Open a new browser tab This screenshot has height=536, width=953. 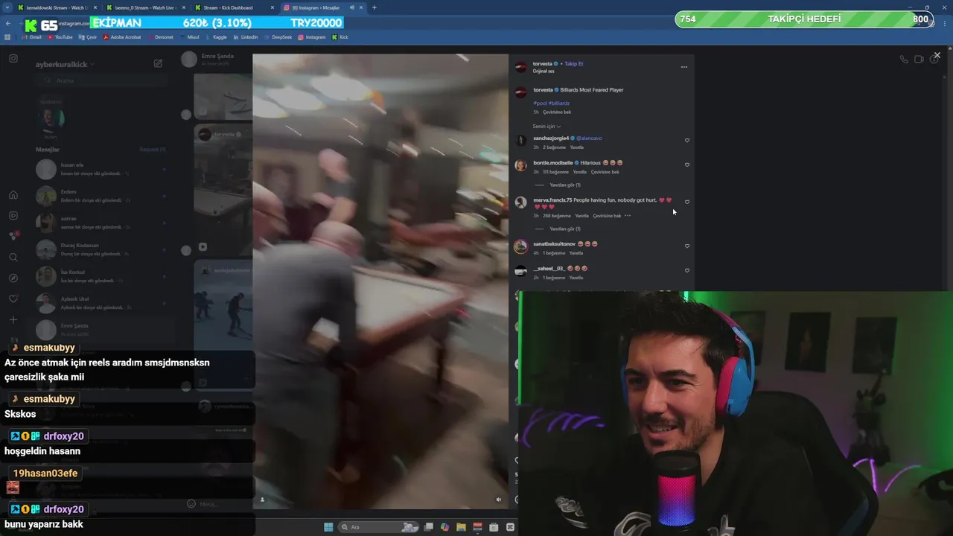coord(374,7)
